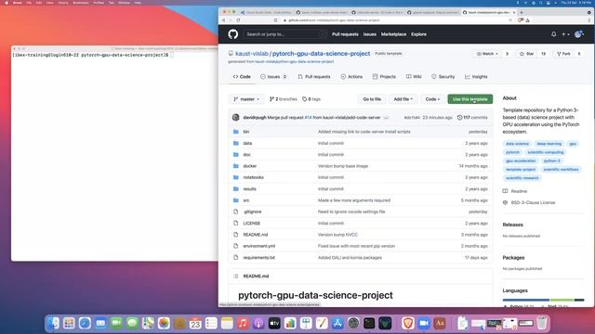Image resolution: width=595 pixels, height=334 pixels.
Task: Click the browser address bar
Action: (x=394, y=20)
